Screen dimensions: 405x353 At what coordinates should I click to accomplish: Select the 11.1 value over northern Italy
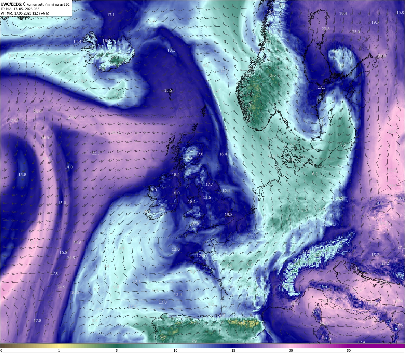(x=327, y=287)
